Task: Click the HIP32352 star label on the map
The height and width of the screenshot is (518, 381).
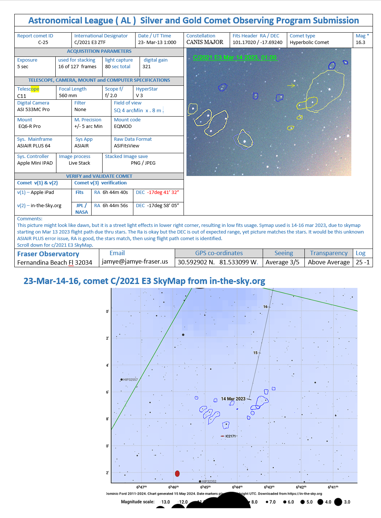Action: pos(209,481)
